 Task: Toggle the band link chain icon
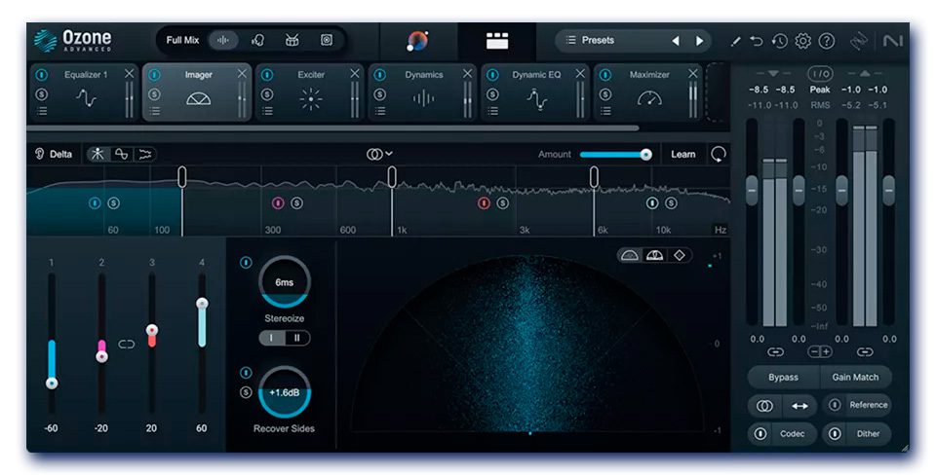[x=127, y=344]
